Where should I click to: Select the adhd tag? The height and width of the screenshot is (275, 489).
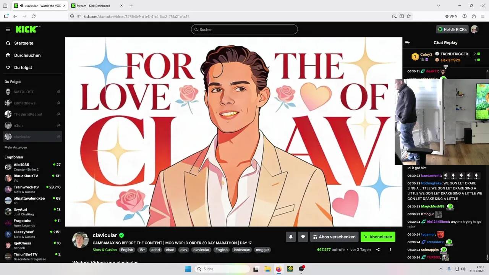(155, 250)
